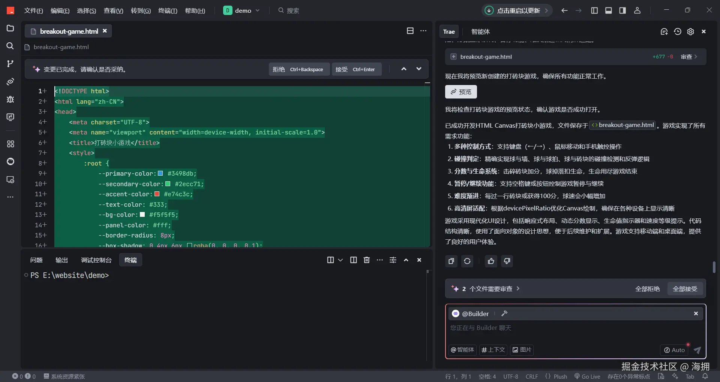Open Source Control from the sidebar
The image size is (720, 382).
click(x=10, y=64)
